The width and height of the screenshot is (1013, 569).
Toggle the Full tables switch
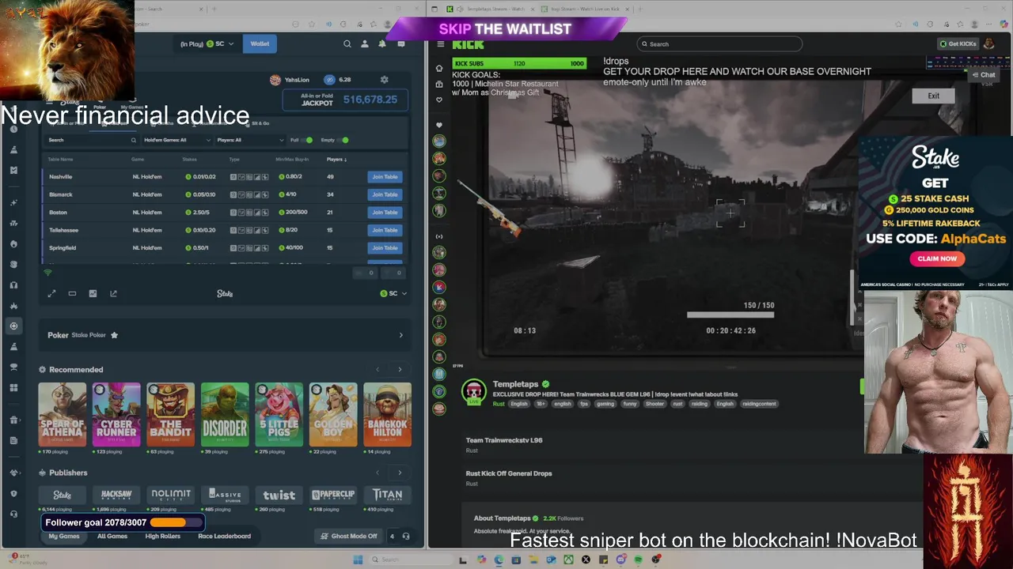click(306, 140)
